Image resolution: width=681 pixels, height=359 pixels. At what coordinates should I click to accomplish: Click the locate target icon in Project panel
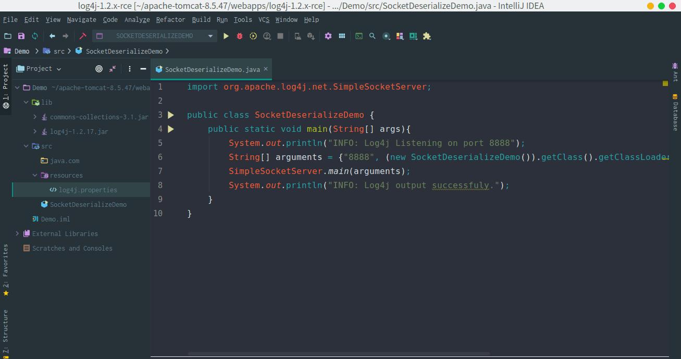[99, 69]
